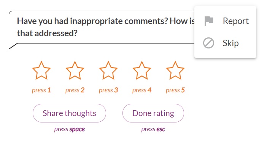Click the 'press space' hint text
Screen dimensions: 267x161
tap(70, 129)
